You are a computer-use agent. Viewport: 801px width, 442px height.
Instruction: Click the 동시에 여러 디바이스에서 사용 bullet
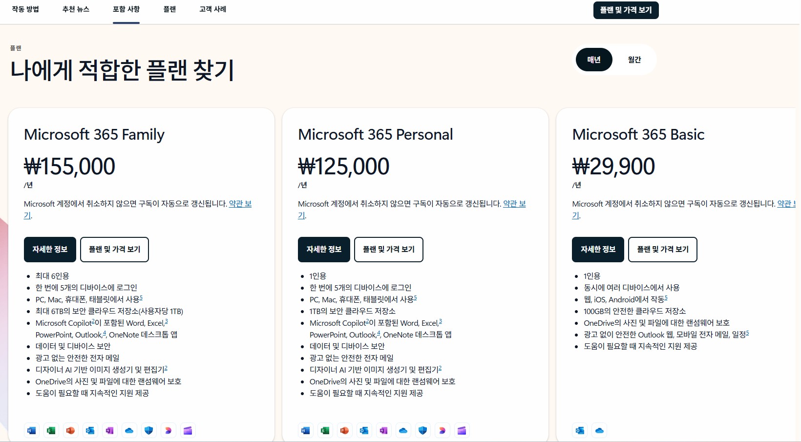(x=632, y=288)
